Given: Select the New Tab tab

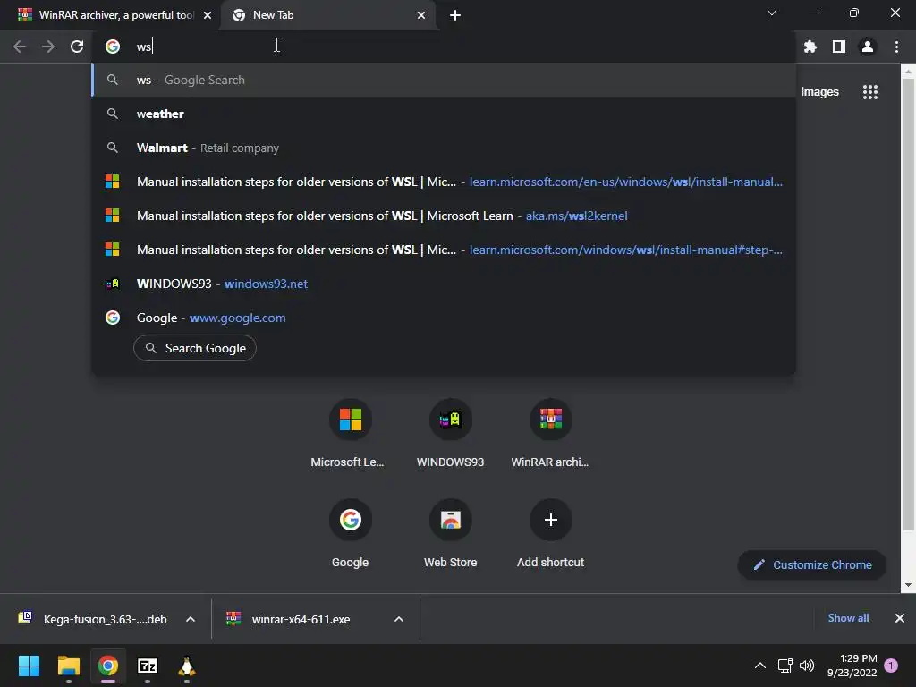Looking at the screenshot, I should [327, 15].
